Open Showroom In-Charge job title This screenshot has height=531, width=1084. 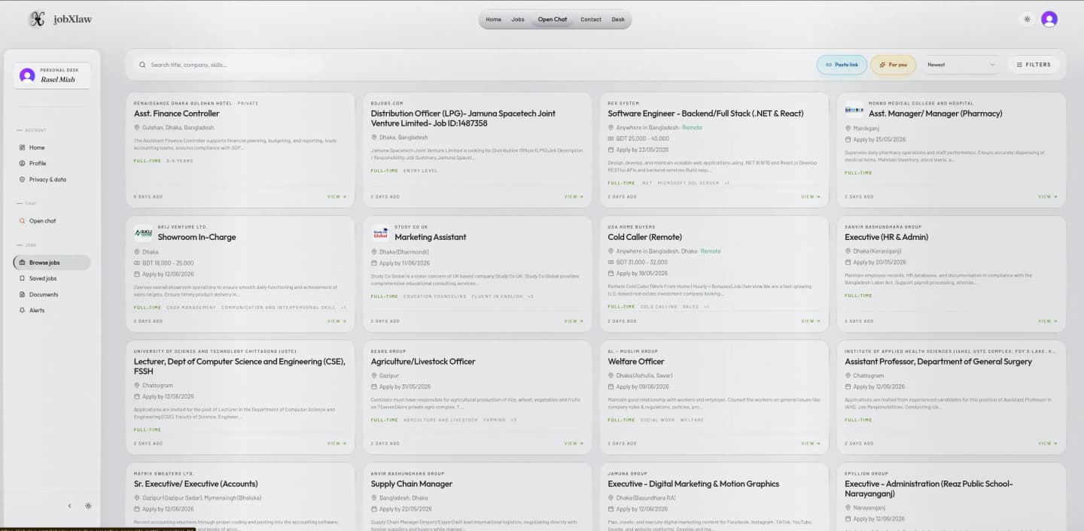click(x=196, y=237)
